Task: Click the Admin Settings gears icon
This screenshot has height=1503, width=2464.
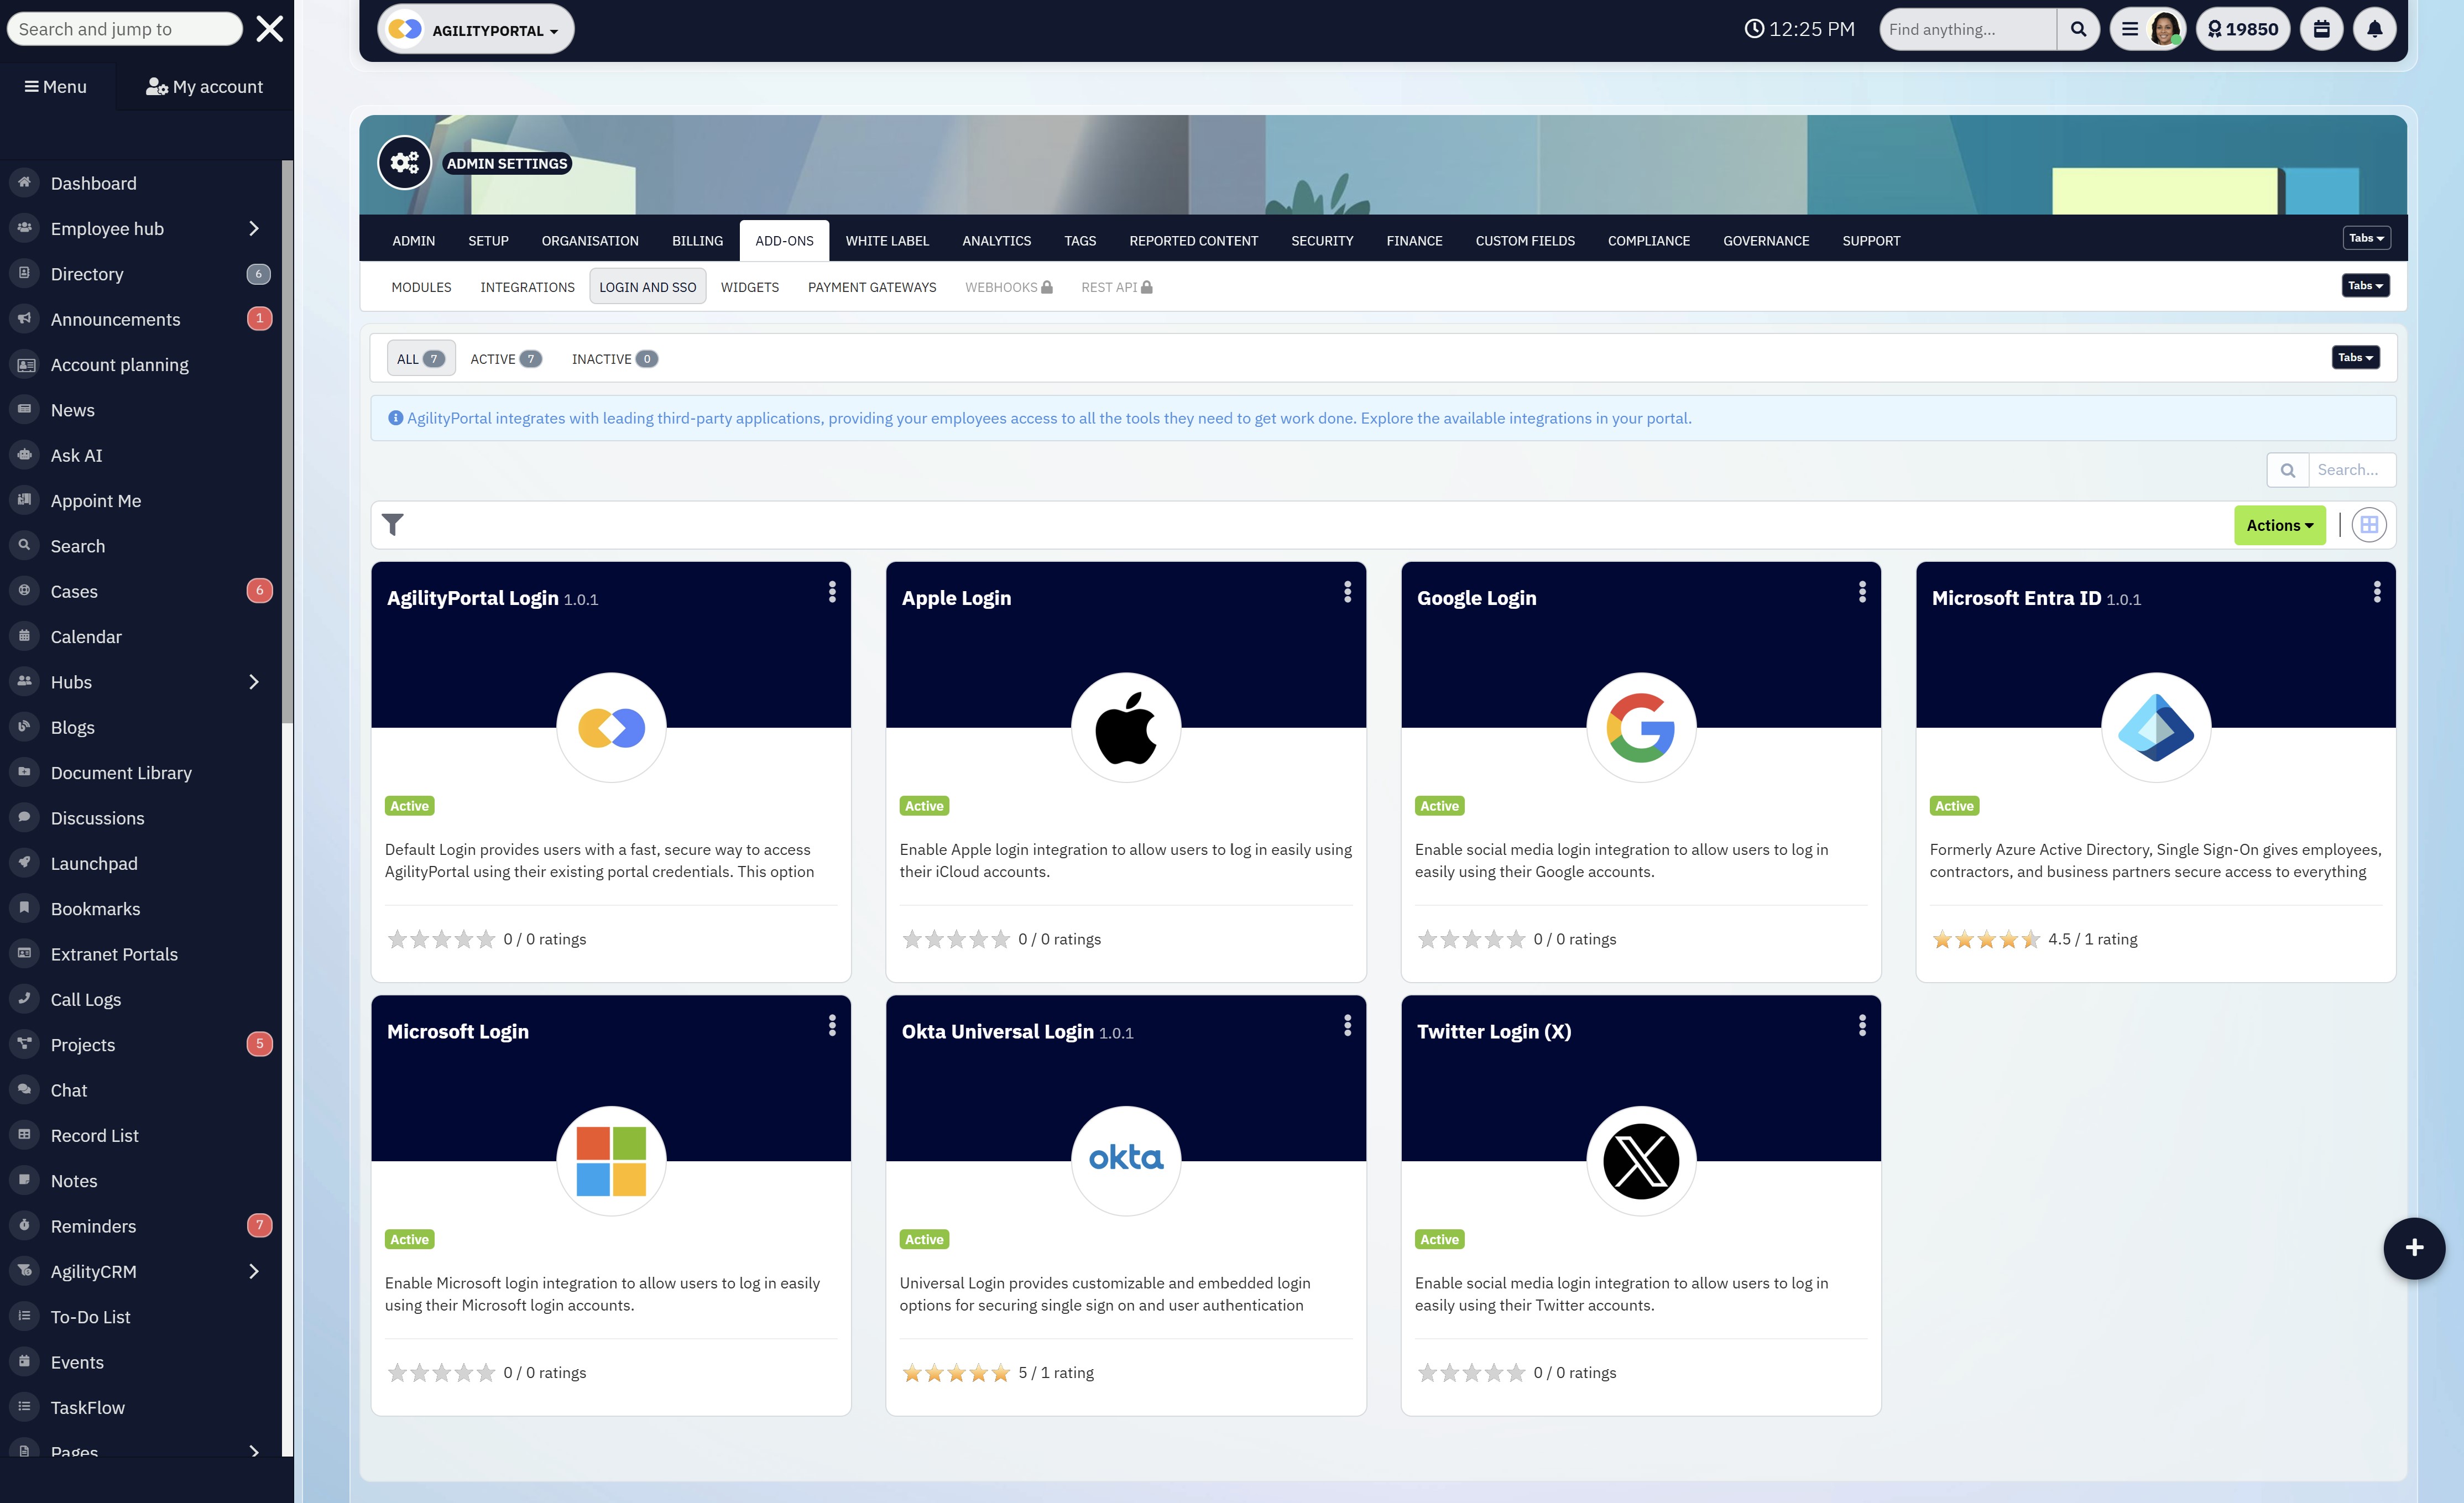Action: coord(404,162)
